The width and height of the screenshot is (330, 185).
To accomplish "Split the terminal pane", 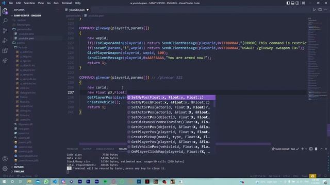I will [x=311, y=149].
